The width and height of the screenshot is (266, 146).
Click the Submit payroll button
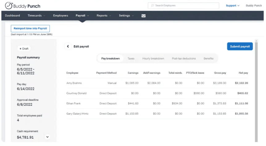tap(240, 46)
